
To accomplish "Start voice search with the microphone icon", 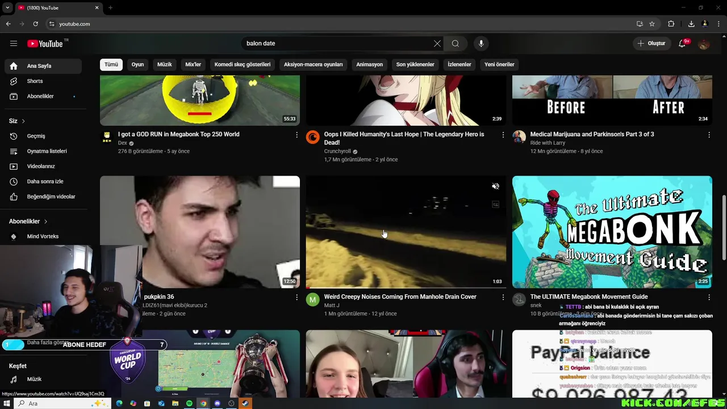I will click(x=481, y=43).
